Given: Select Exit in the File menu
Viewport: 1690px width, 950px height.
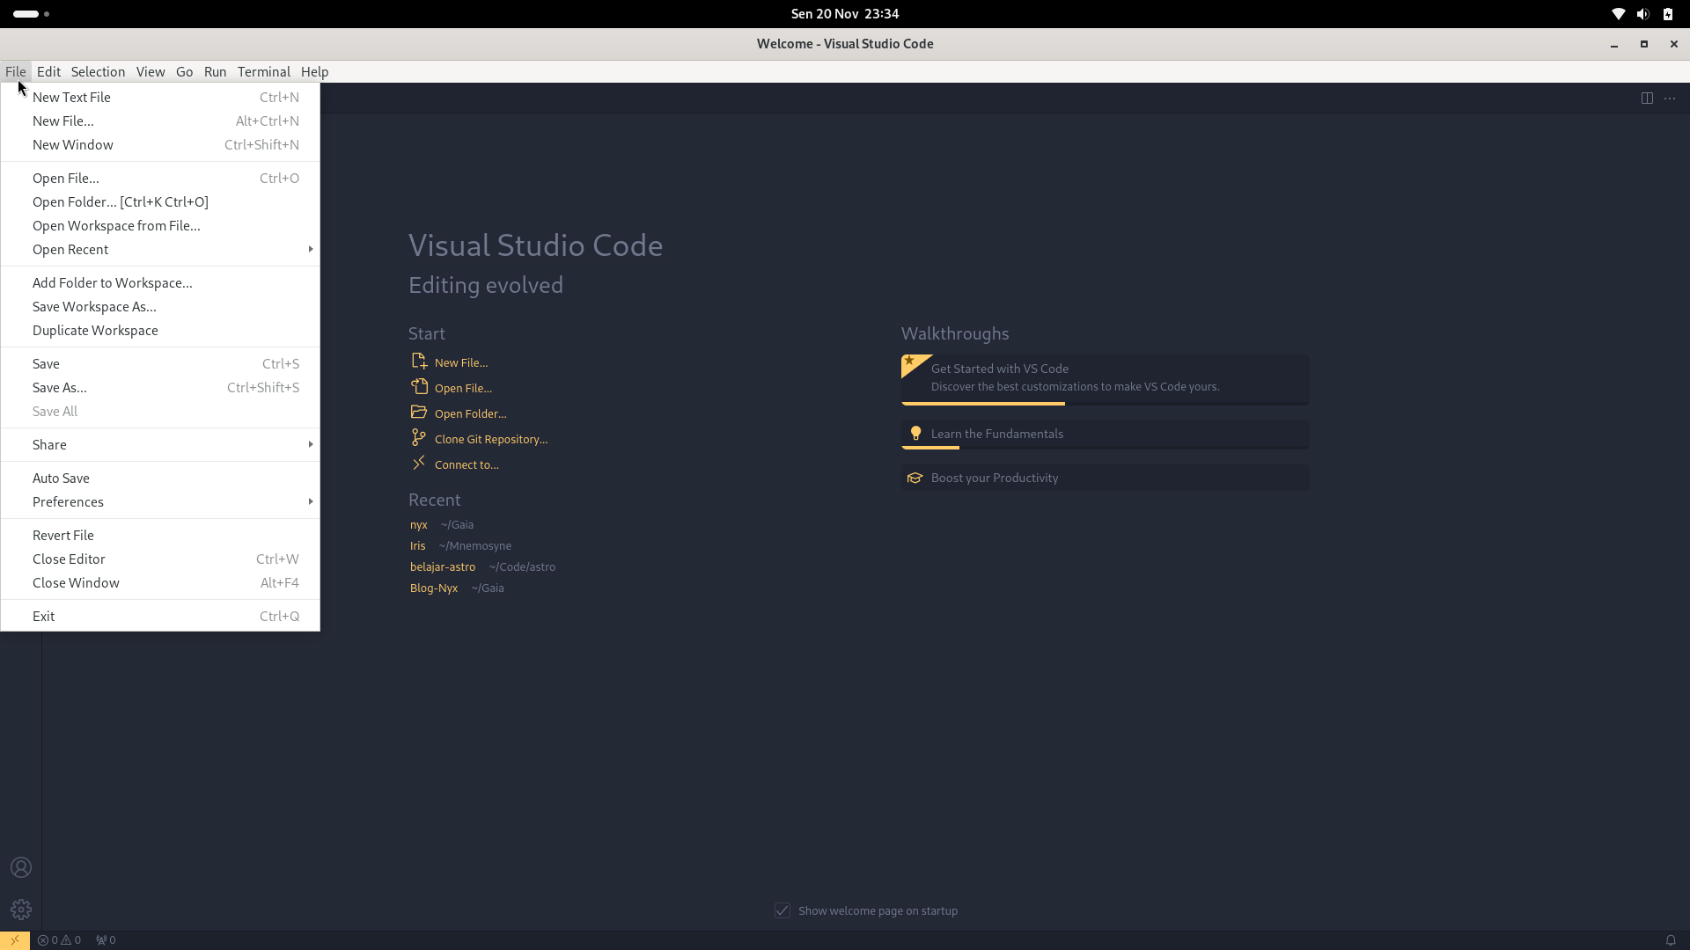Looking at the screenshot, I should (160, 616).
